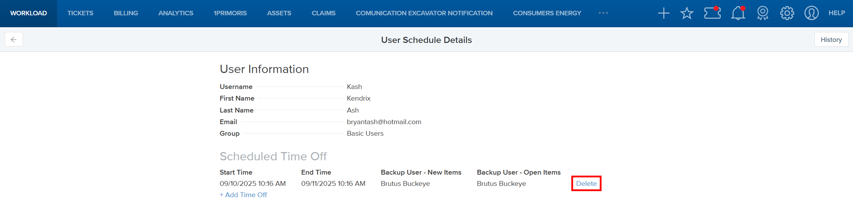
Task: Click the plus icon to create new item
Action: point(664,13)
